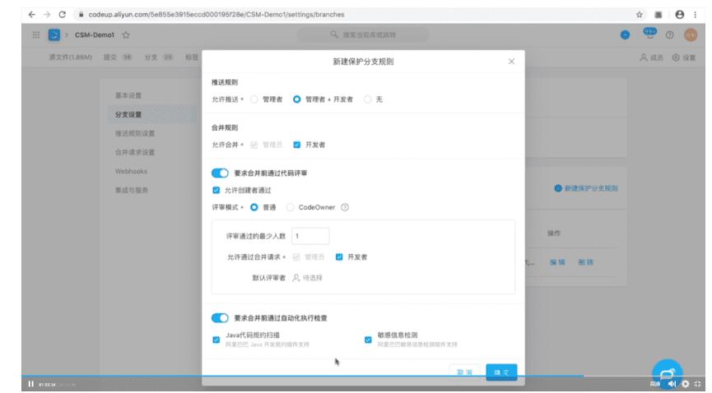Click CSM-Demo1 repository name breadcrumb
The image size is (712, 393).
[x=95, y=35]
